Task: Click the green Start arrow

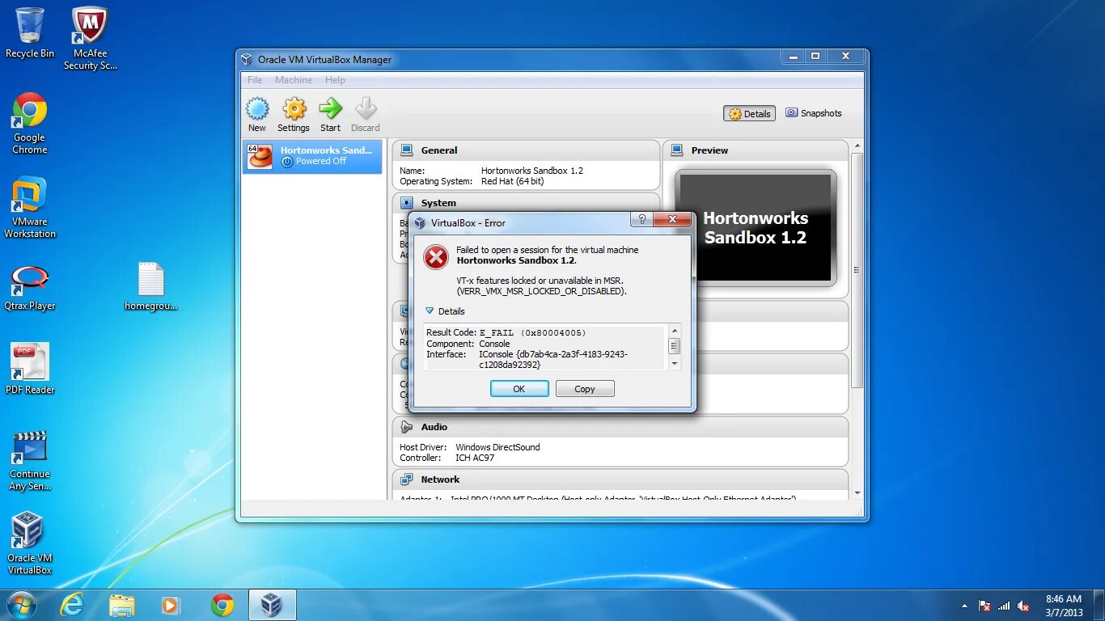Action: pyautogui.click(x=330, y=108)
